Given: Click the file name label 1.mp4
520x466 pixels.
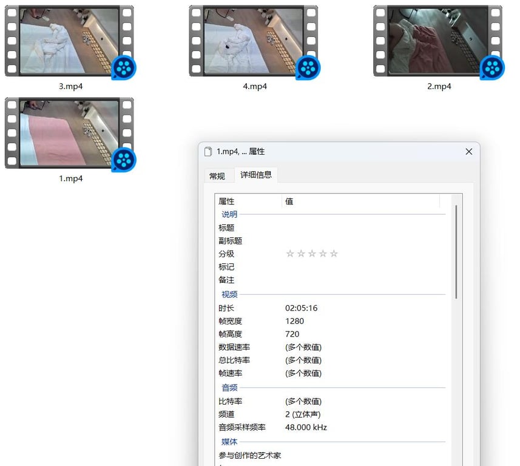Looking at the screenshot, I should pyautogui.click(x=70, y=178).
